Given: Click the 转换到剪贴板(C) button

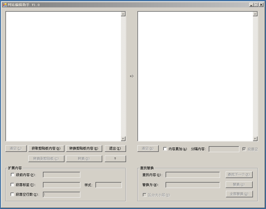Looking at the screenshot, I should pos(46,159).
